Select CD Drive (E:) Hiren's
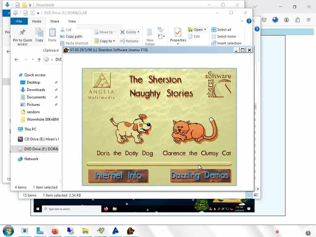316x237 pixels. click(38, 139)
